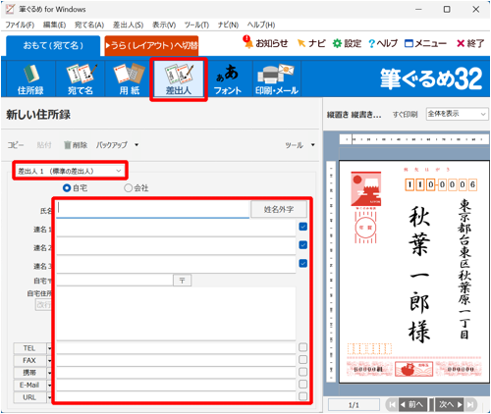The width and height of the screenshot is (491, 414).
Task: Open the 用紙 paper settings icon
Action: (x=130, y=78)
